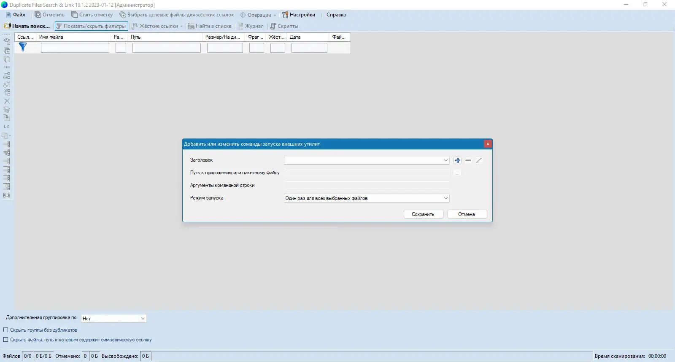
Task: Open the Настройки menu
Action: point(299,15)
